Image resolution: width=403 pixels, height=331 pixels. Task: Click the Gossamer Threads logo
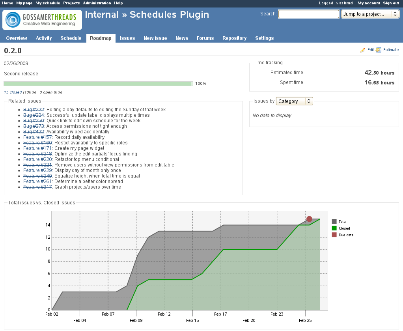pyautogui.click(x=42, y=20)
